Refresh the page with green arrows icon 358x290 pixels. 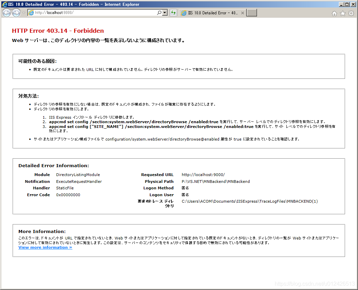[x=173, y=13]
